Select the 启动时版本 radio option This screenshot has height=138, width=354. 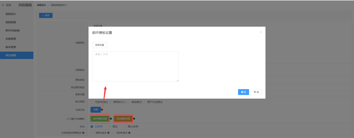click(x=113, y=133)
